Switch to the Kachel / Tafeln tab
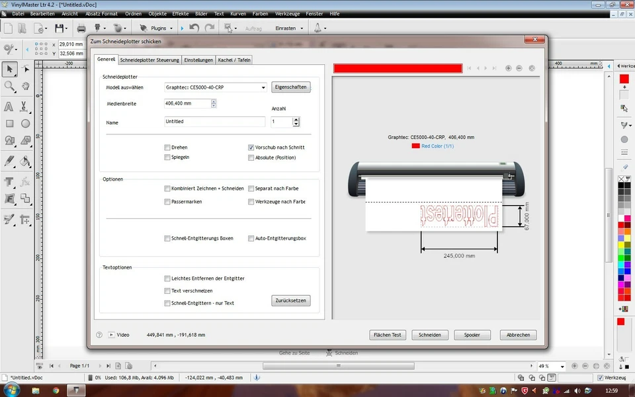635x397 pixels. click(233, 60)
